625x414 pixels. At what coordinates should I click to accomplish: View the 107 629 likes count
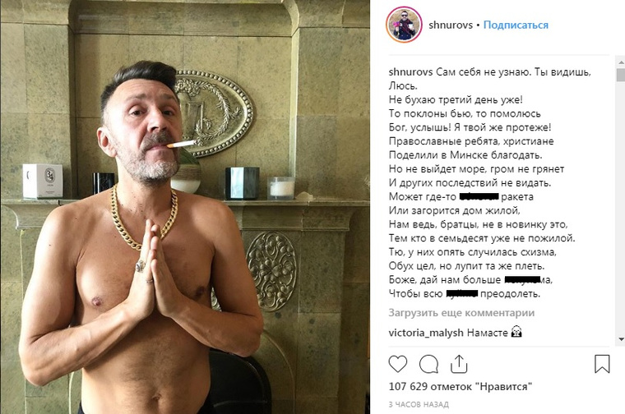point(461,386)
